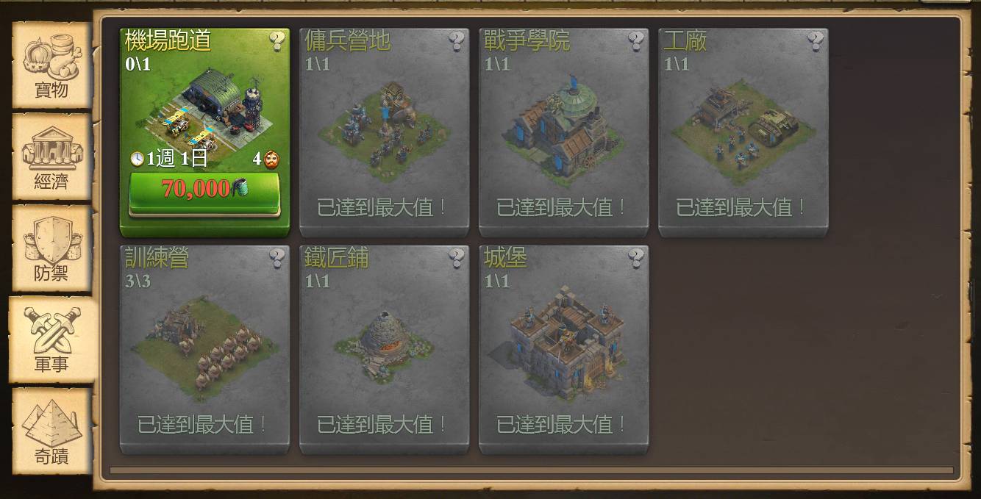Show info for 戰爭學院 building
981x499 pixels.
point(635,40)
